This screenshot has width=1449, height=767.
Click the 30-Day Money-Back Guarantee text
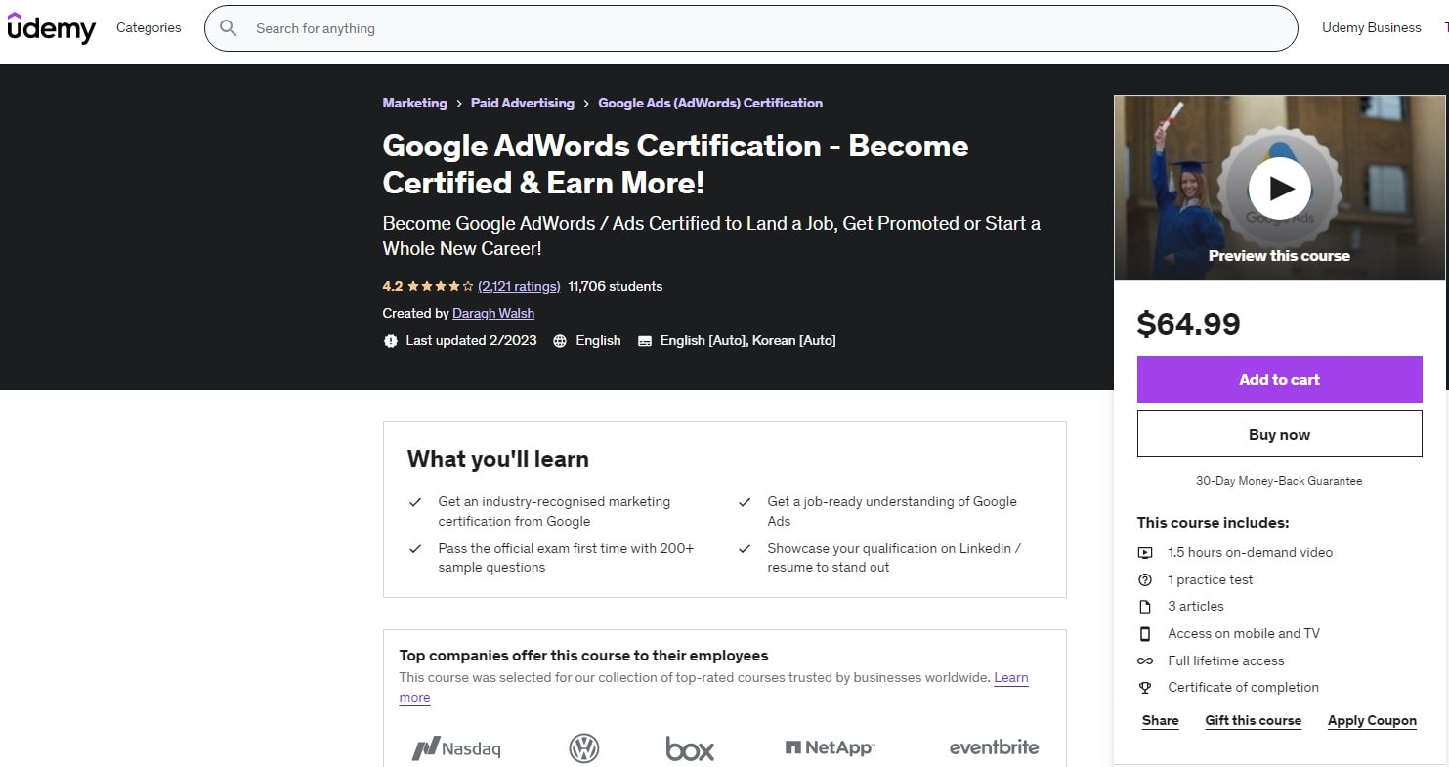(1279, 481)
